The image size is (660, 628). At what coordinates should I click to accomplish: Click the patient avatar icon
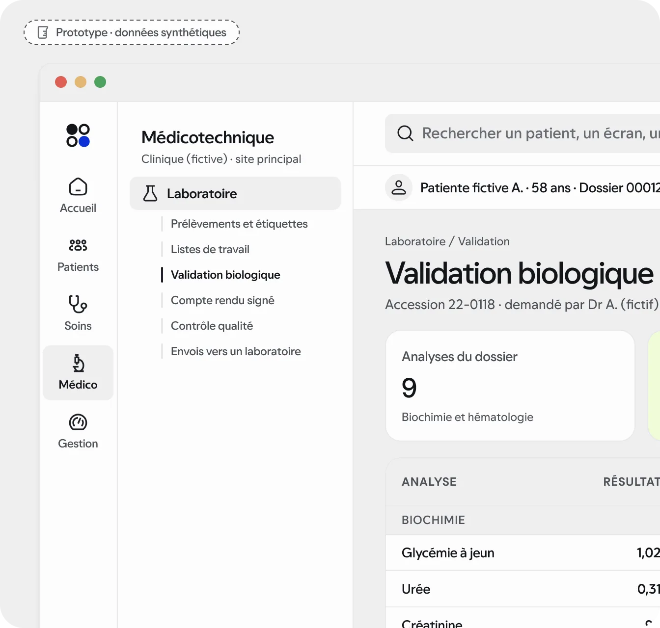[399, 187]
